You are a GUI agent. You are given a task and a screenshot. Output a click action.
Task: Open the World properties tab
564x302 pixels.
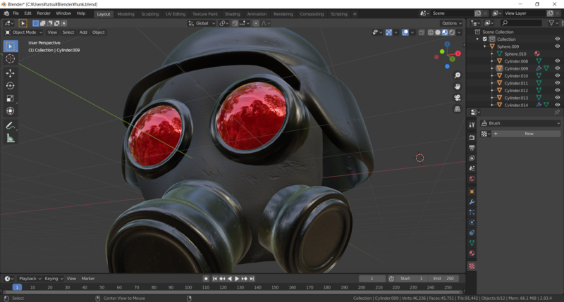pos(472,179)
